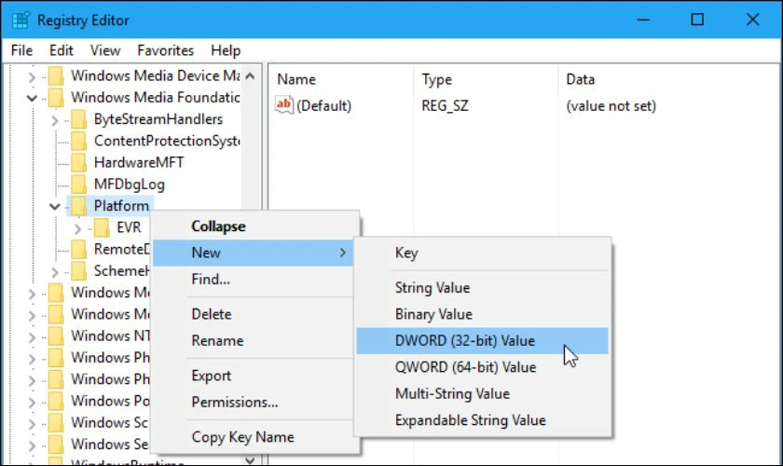Select QWORD (64-bit) Value
Screen dimensions: 783x466
(x=483, y=367)
